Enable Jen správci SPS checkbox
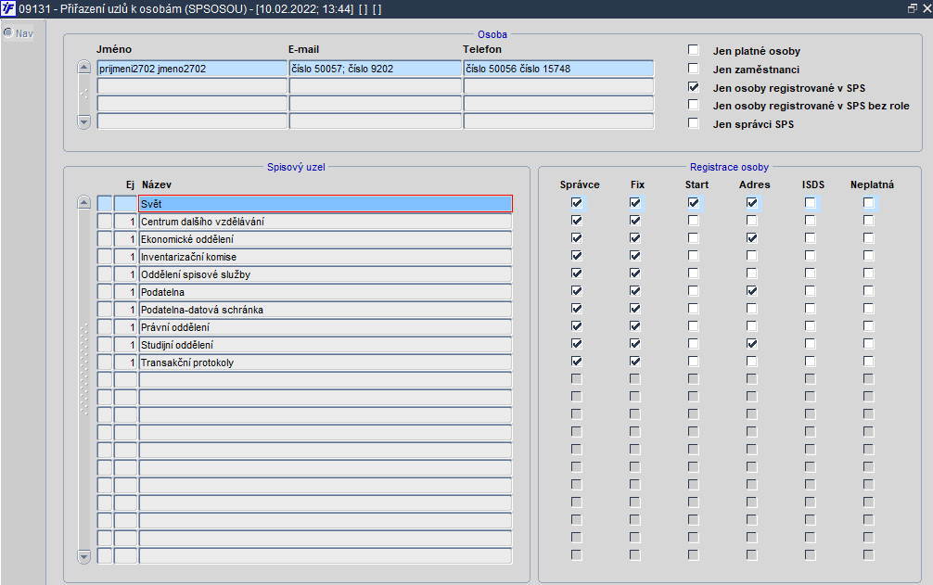 (693, 123)
